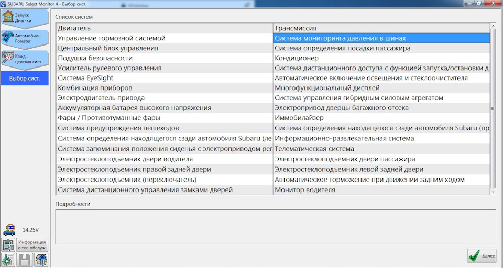Open Информация о тех. обслуж.
503x268 pixels.
pyautogui.click(x=32, y=245)
